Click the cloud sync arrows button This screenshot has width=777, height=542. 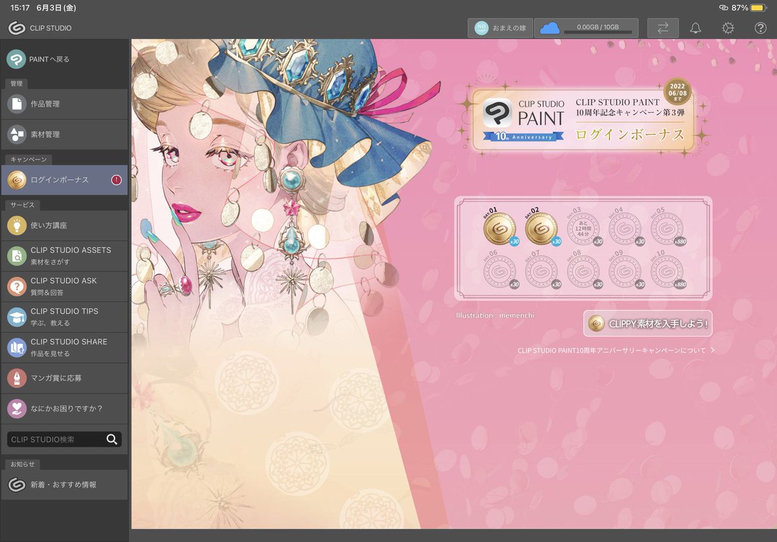[663, 28]
